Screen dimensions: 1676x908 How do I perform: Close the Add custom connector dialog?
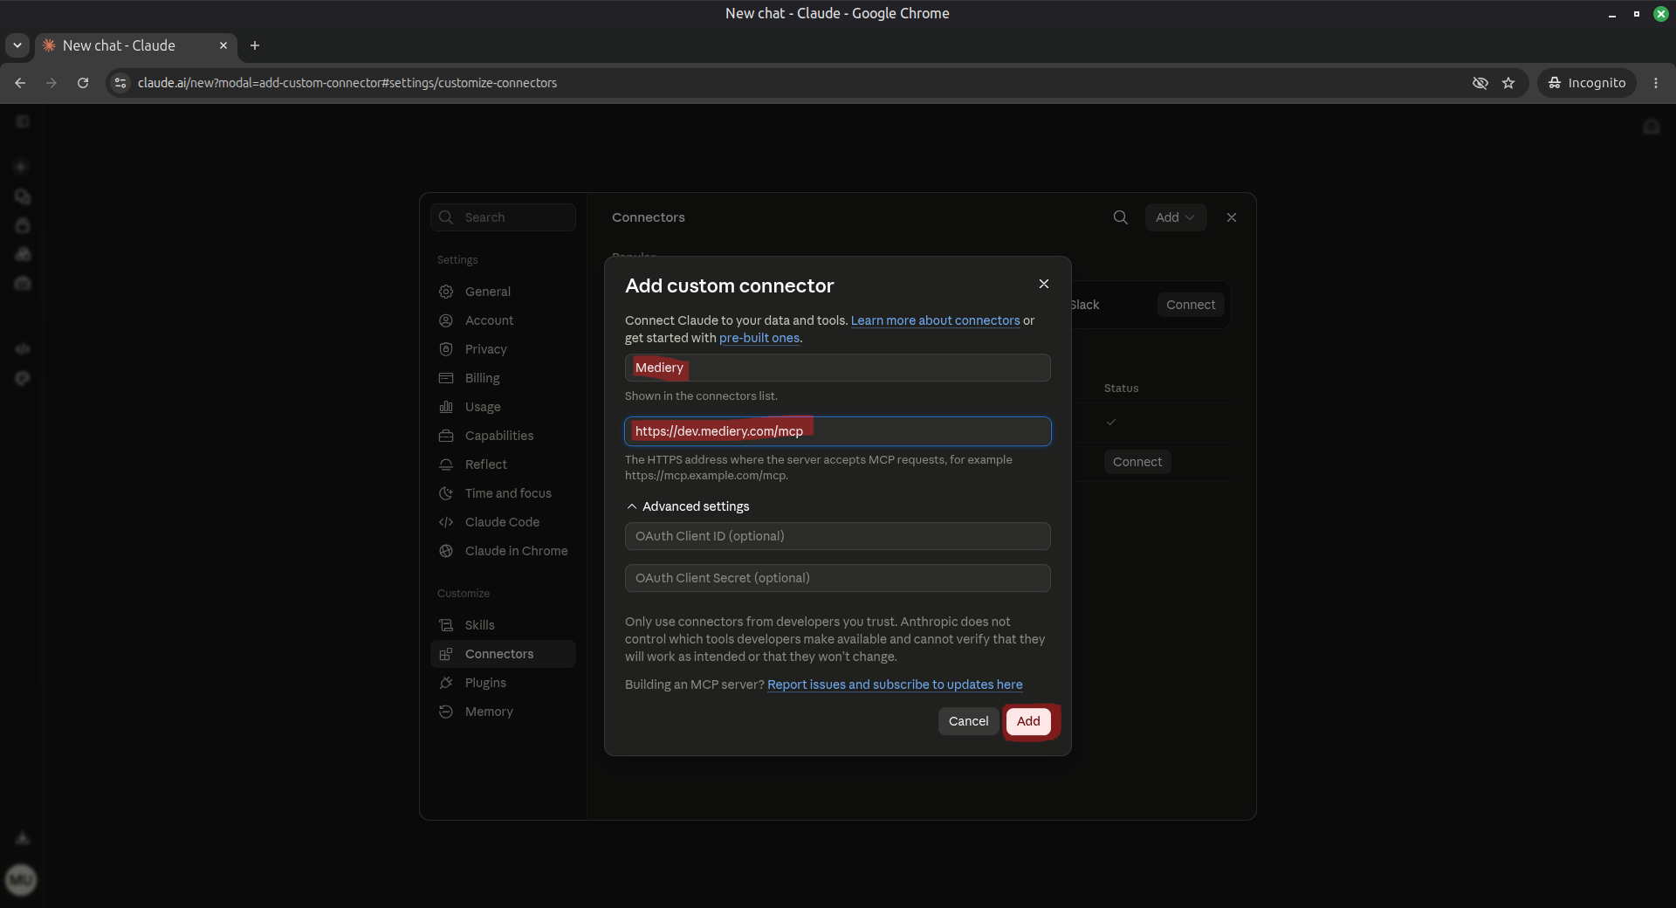1043,284
